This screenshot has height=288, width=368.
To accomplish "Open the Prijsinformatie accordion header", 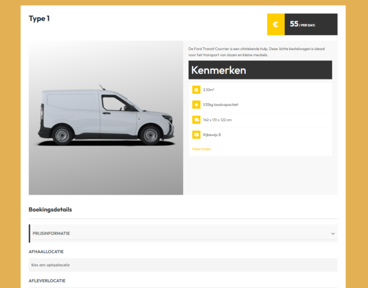I will 173,233.
